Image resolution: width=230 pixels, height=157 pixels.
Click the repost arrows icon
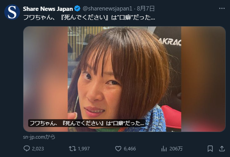[x=72, y=149]
